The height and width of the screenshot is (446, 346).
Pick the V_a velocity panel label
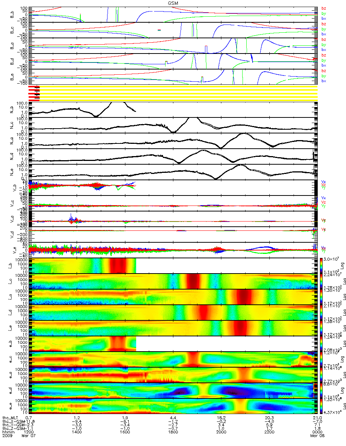click(x=12, y=219)
